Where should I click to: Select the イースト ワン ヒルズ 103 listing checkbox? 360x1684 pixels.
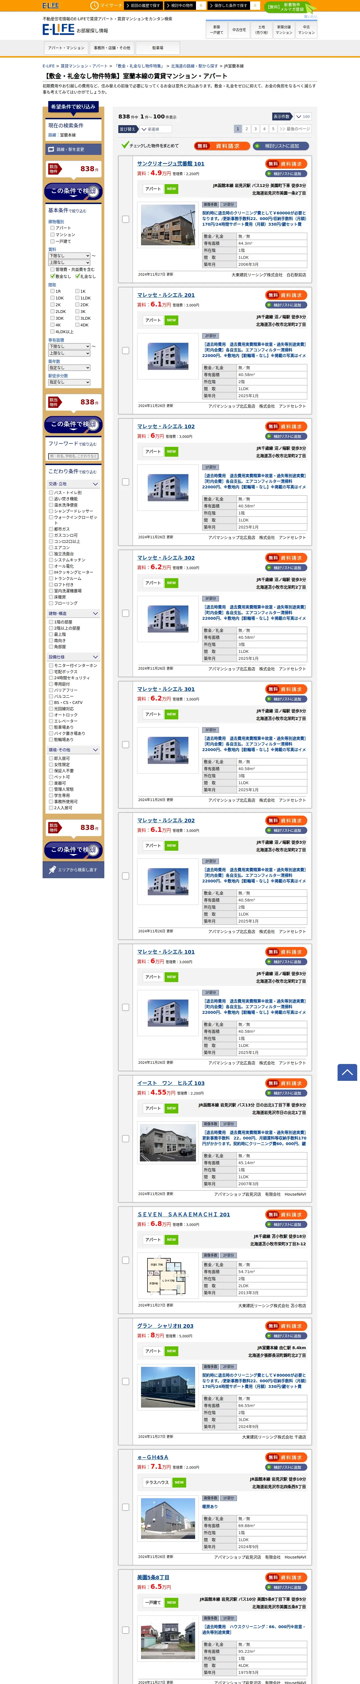125,1139
